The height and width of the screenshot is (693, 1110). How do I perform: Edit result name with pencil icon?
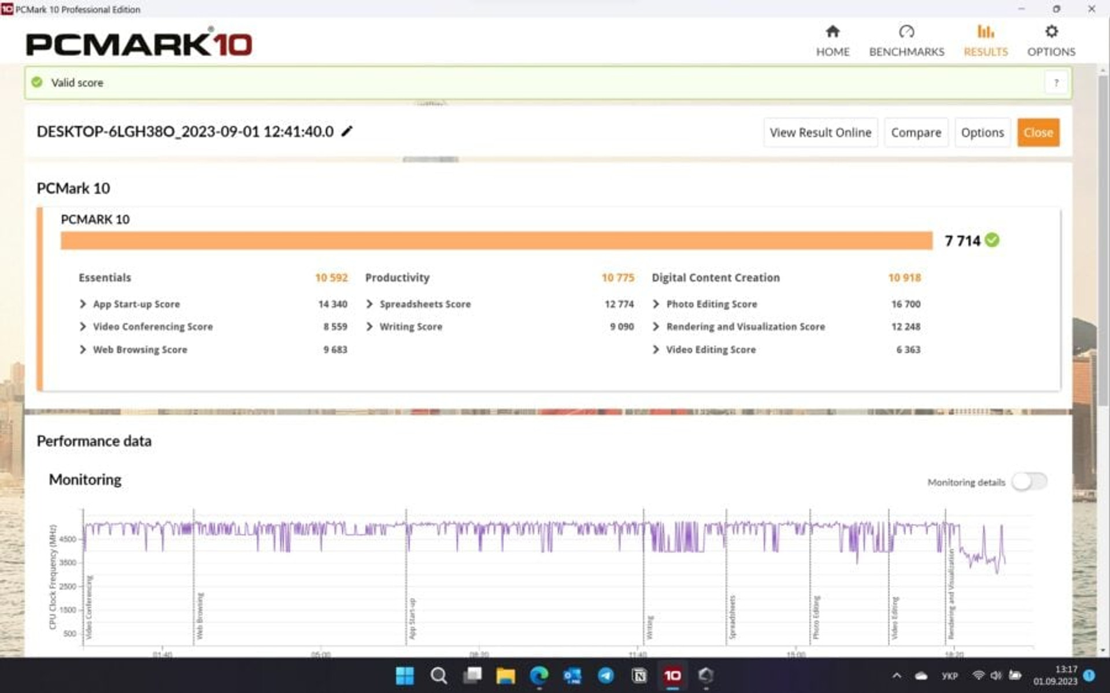347,131
